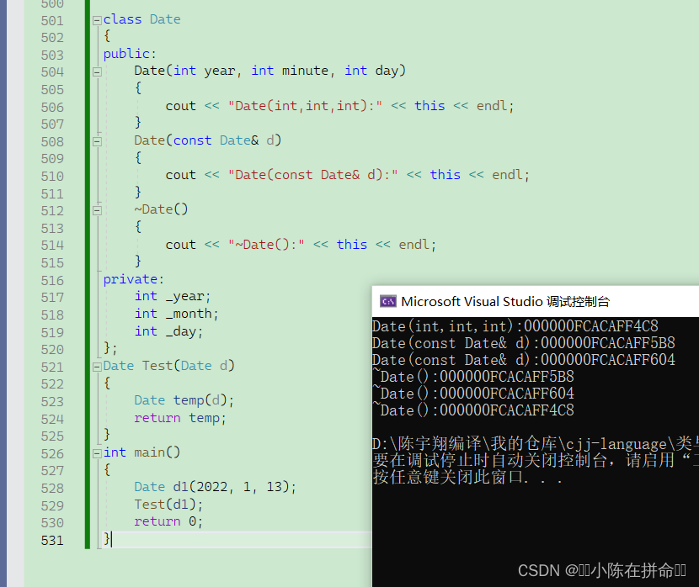
Task: Click console line 'Date(const Date& d)' ending FF5B8
Action: [523, 343]
